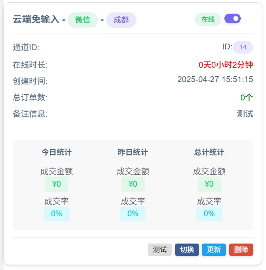
Task: Select the 成都 tag badge
Action: pyautogui.click(x=121, y=20)
